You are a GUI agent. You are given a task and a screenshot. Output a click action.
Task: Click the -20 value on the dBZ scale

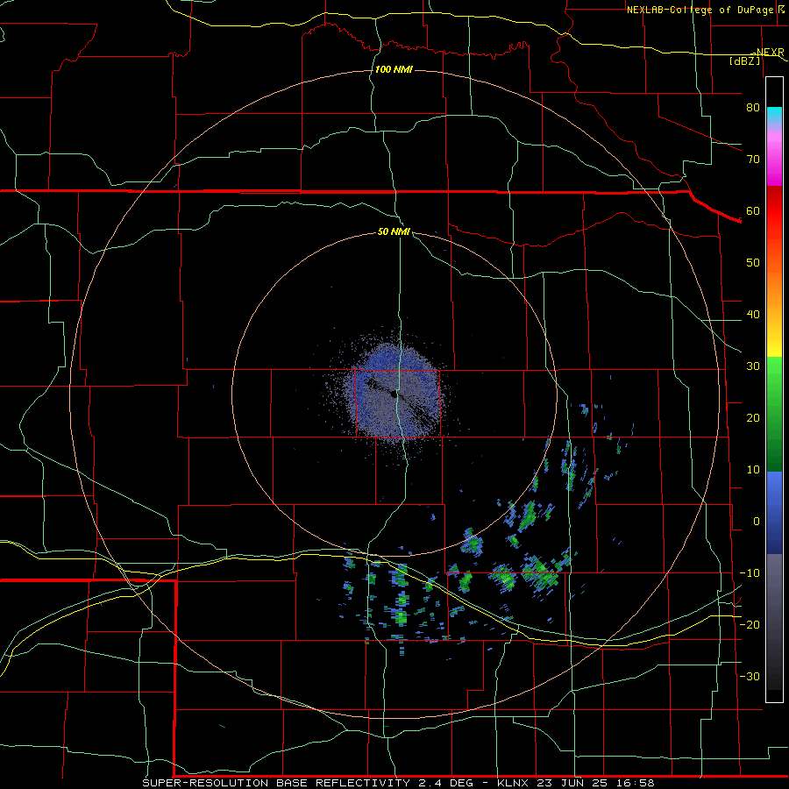(x=750, y=625)
